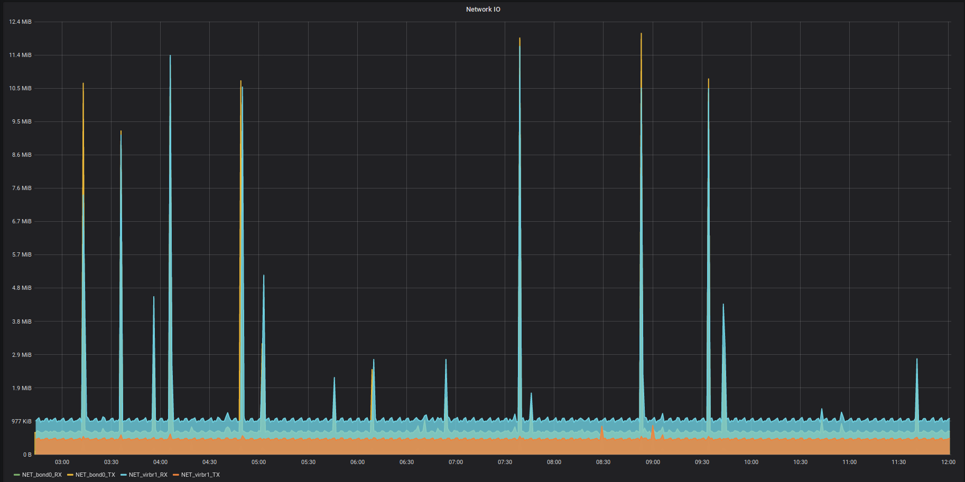Click the 06:00 time axis label
Viewport: 965px width, 482px height.
click(x=357, y=462)
